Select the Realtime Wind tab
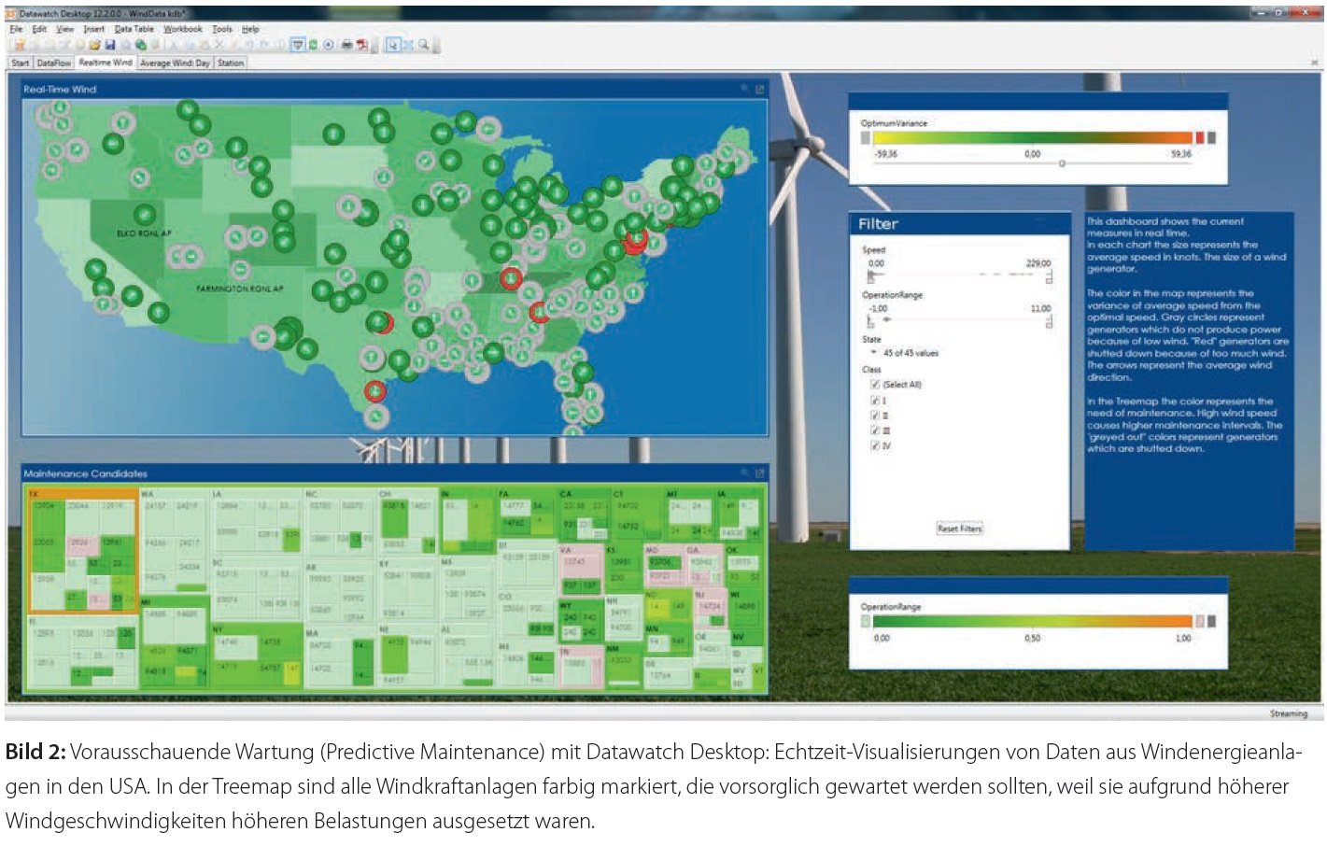The height and width of the screenshot is (846, 1327). coord(106,63)
